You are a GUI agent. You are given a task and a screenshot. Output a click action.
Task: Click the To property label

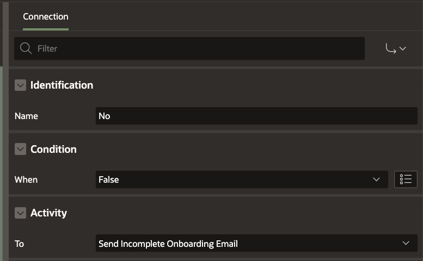pyautogui.click(x=20, y=244)
